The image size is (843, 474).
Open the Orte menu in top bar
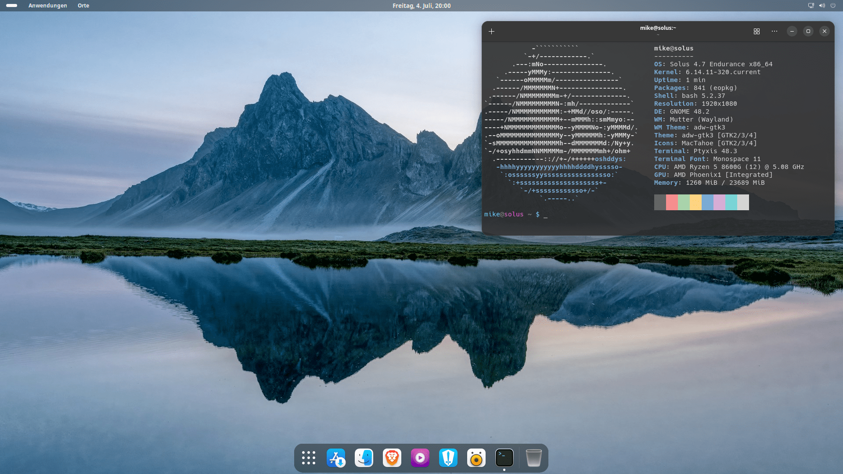click(x=83, y=6)
